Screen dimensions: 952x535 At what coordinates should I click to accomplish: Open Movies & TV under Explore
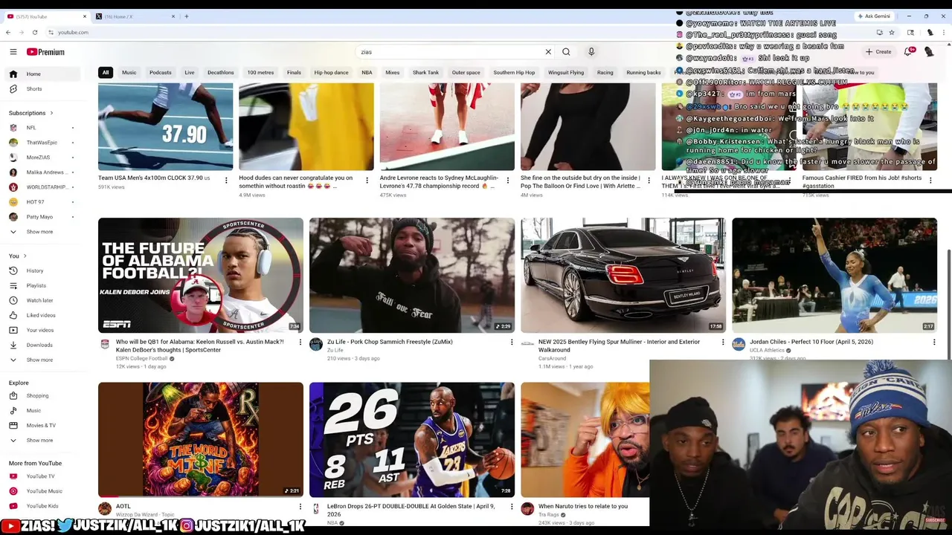41,425
